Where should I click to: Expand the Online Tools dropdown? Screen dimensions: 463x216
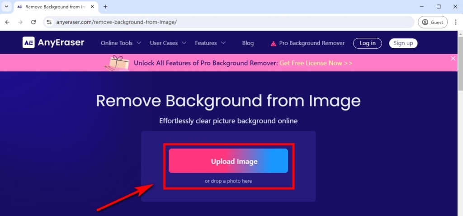pos(121,43)
